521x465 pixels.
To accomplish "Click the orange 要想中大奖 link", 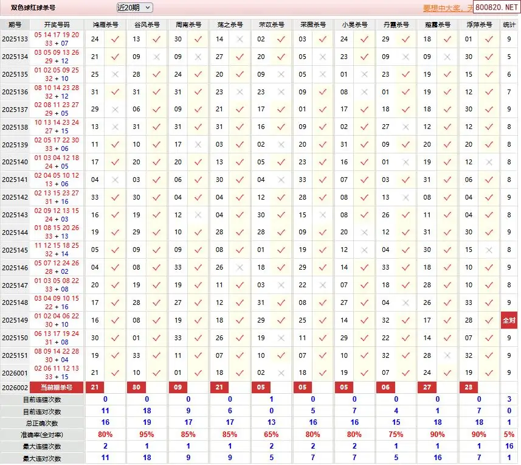I will 447,8.
